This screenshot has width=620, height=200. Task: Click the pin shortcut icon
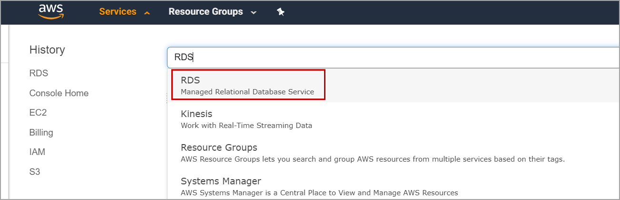pyautogui.click(x=281, y=12)
